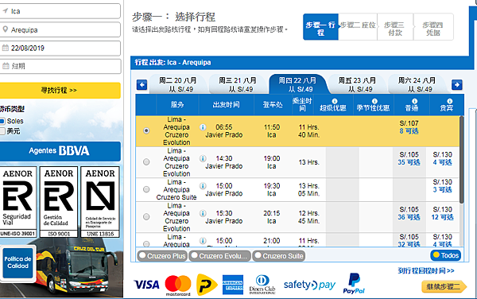
Task: Click 36 可选 seats on 15:30 trip
Action: pyautogui.click(x=409, y=217)
